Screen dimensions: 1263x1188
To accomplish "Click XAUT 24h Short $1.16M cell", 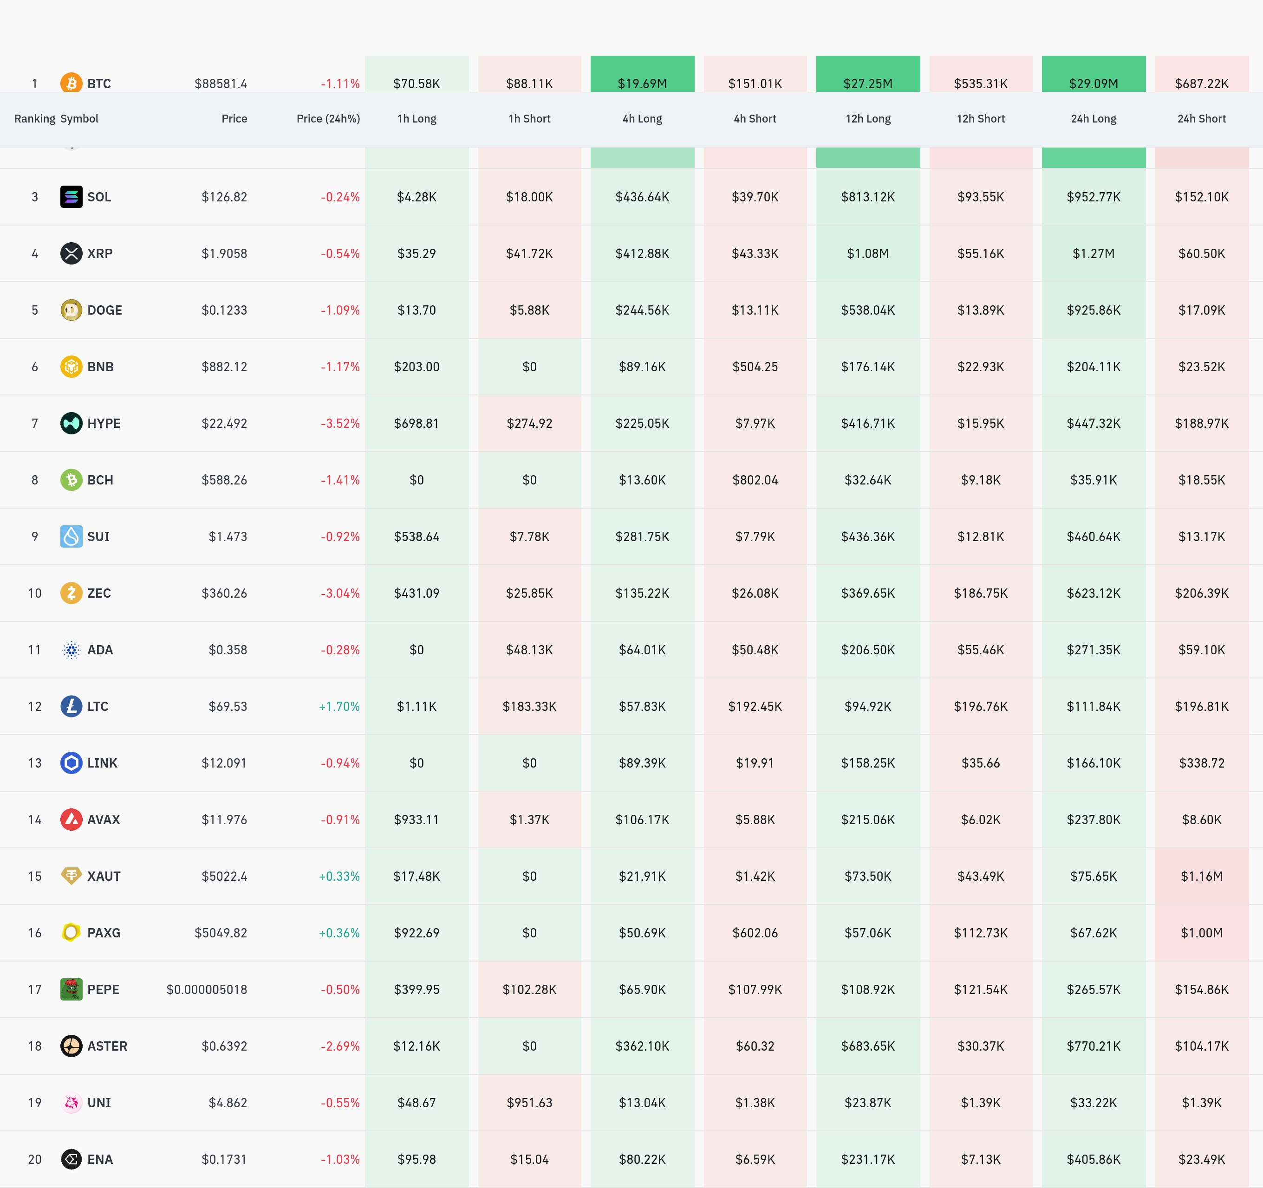I will 1201,876.
